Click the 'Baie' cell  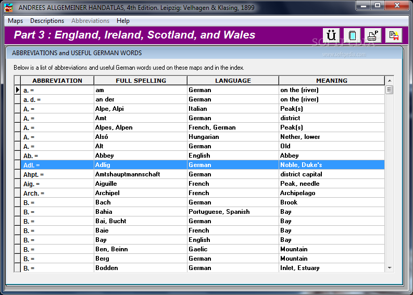[141, 230]
